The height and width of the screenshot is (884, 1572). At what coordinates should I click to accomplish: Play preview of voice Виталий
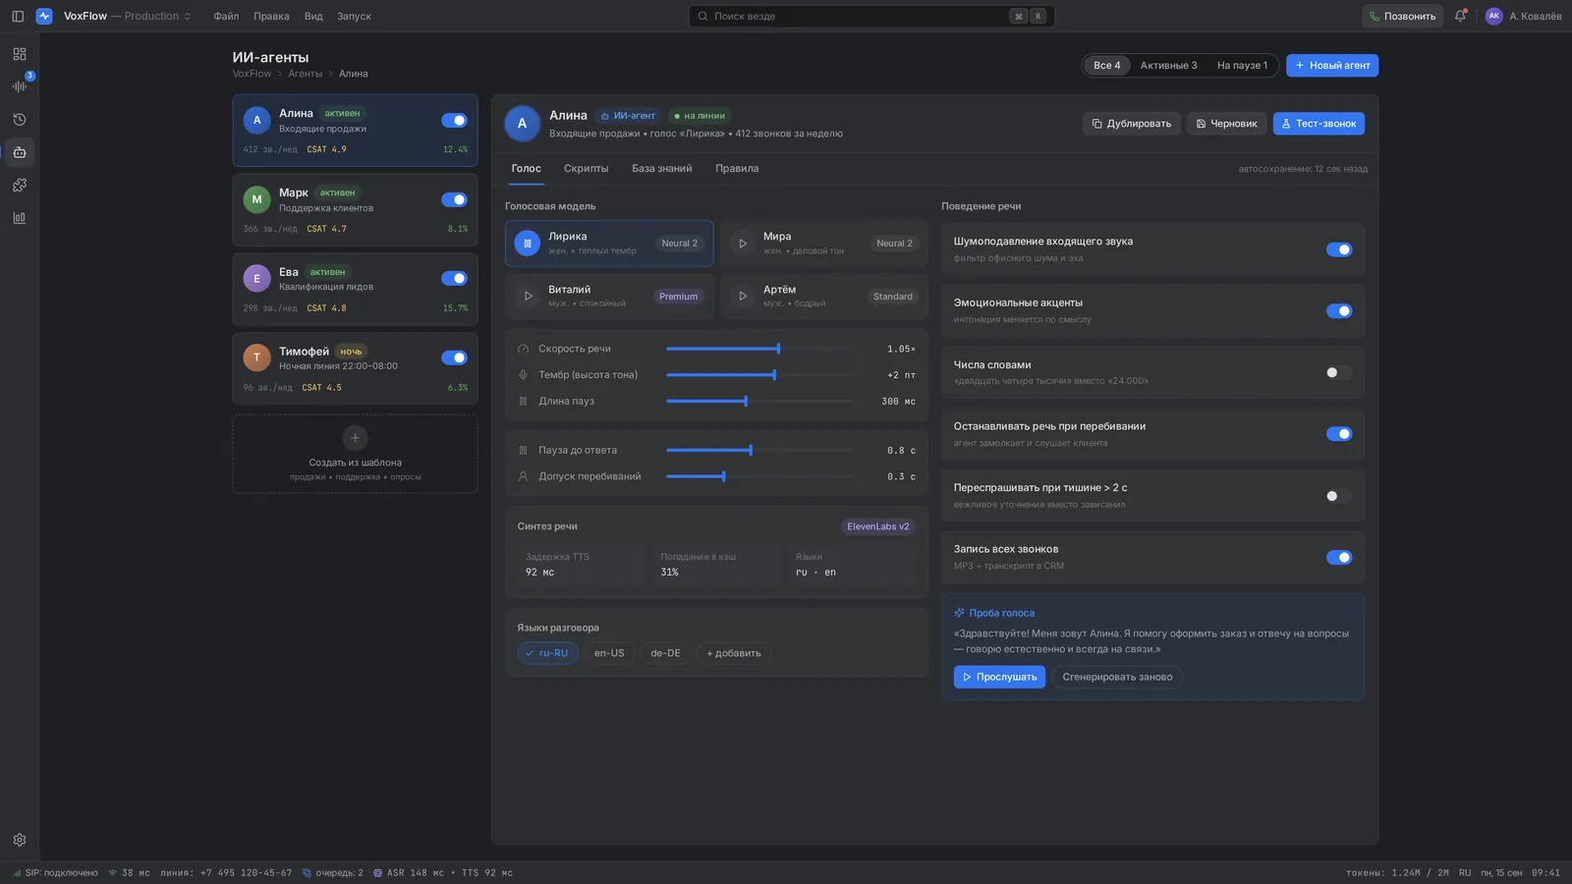point(528,296)
